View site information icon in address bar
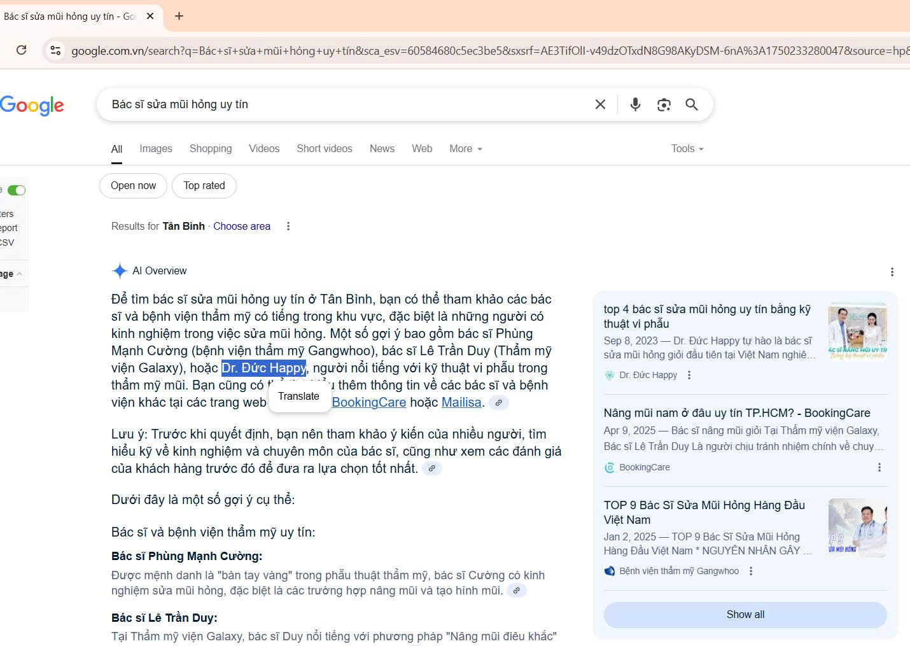 [55, 50]
